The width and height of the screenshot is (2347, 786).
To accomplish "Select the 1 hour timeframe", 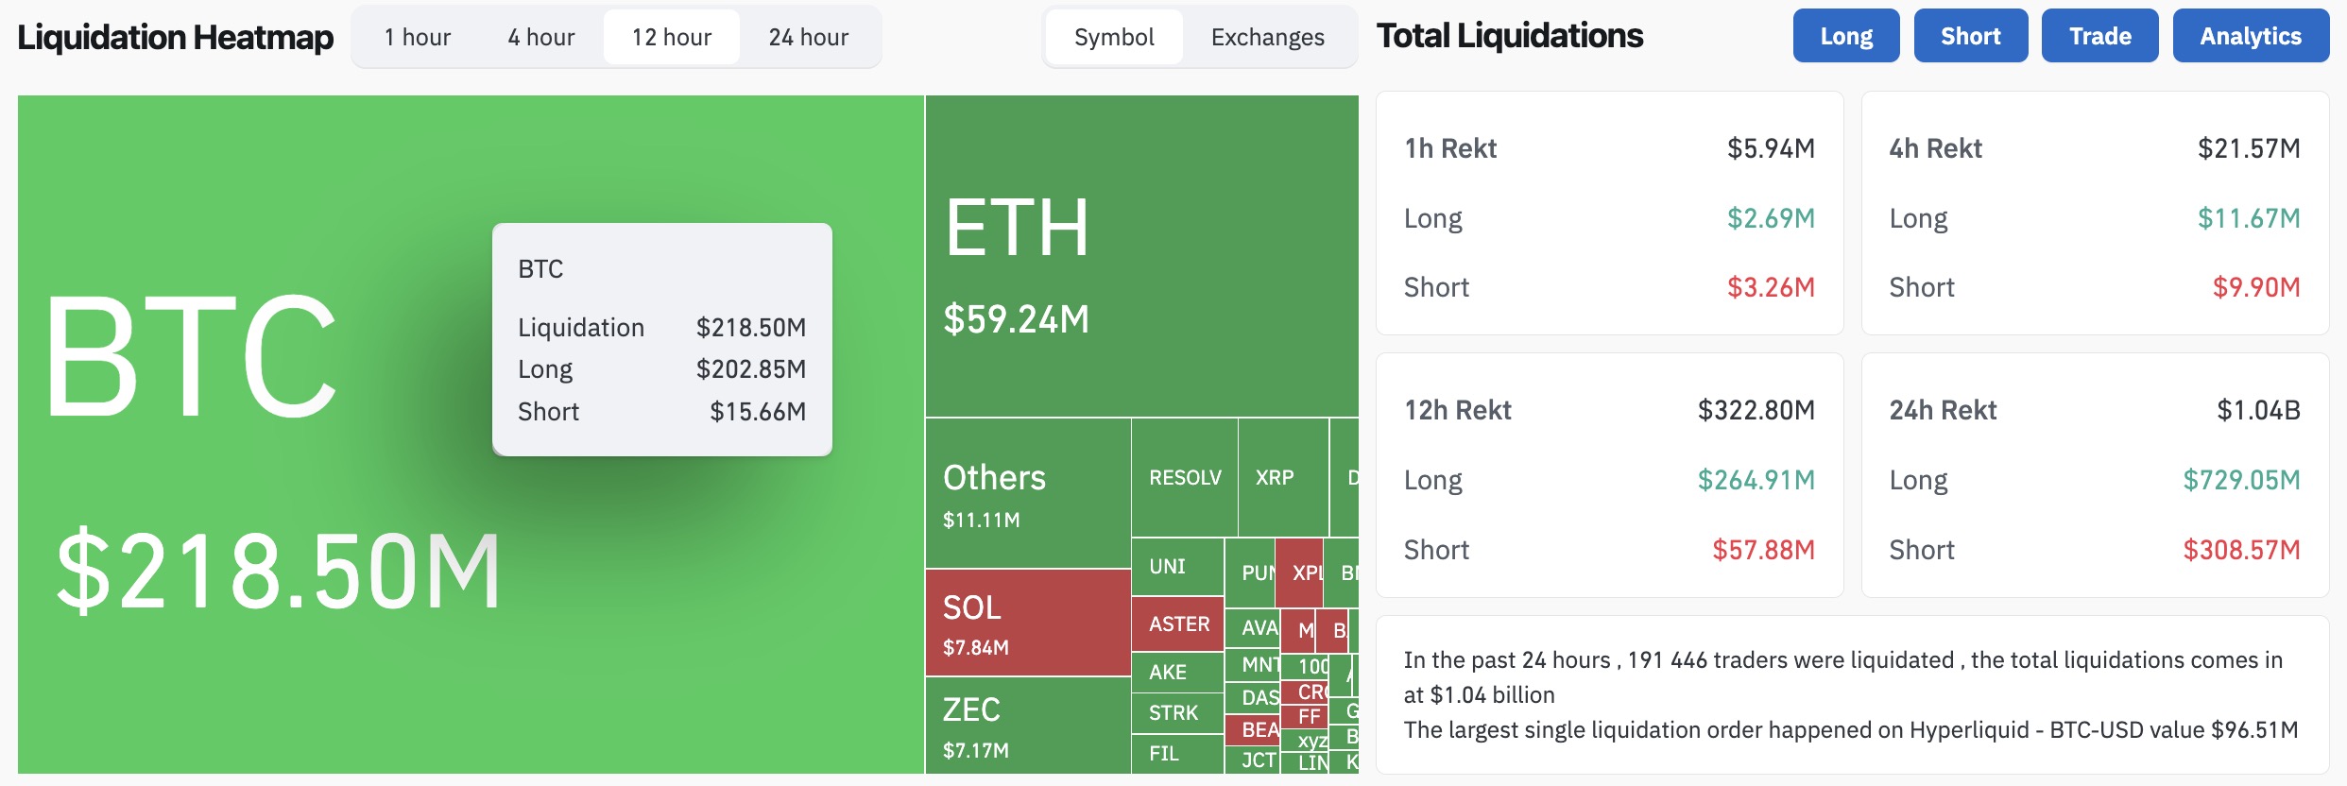I will click(417, 37).
